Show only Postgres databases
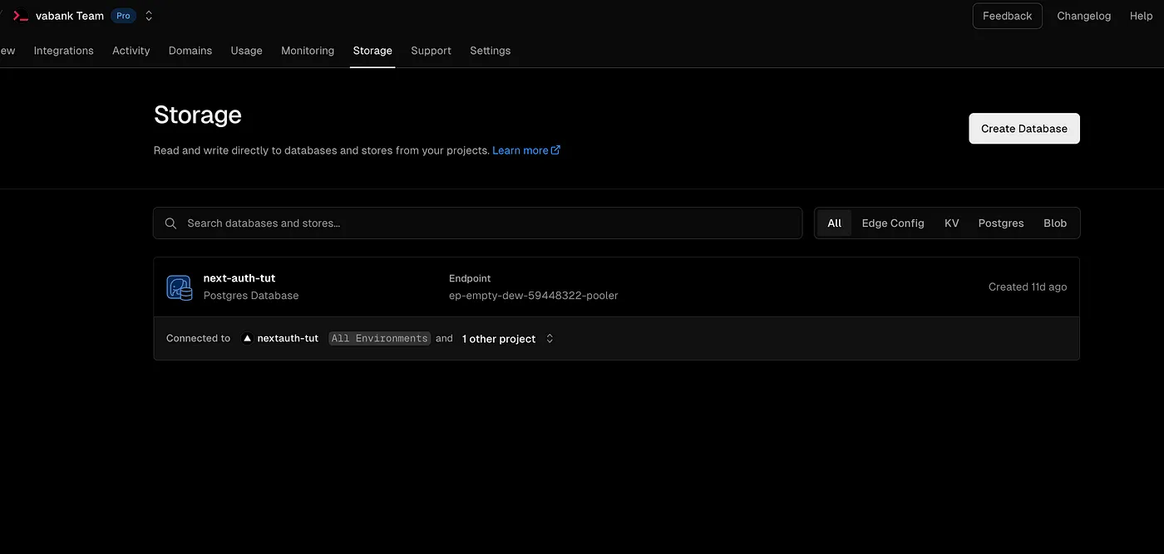1164x554 pixels. [x=1000, y=223]
